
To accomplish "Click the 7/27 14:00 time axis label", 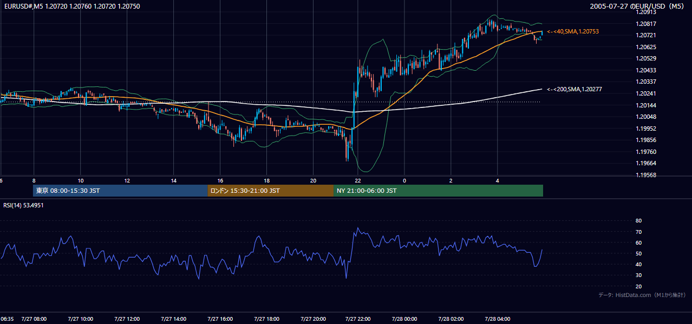I will (x=174, y=319).
